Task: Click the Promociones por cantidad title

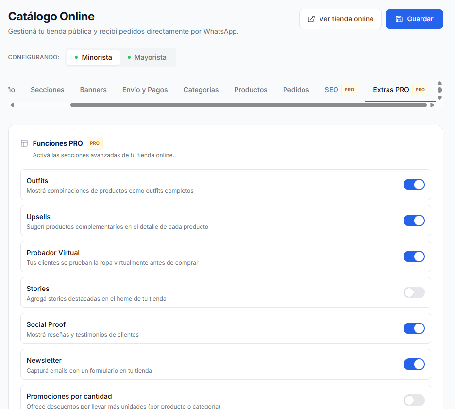Action: coord(69,396)
